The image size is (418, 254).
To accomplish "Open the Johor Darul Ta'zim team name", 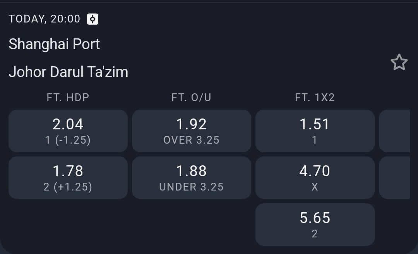I will [68, 72].
